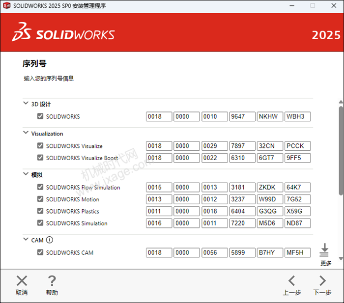
Task: Click the SOLIDWORKS title bar app icon
Action: click(7, 5)
